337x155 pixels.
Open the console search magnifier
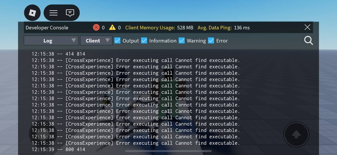pyautogui.click(x=308, y=41)
